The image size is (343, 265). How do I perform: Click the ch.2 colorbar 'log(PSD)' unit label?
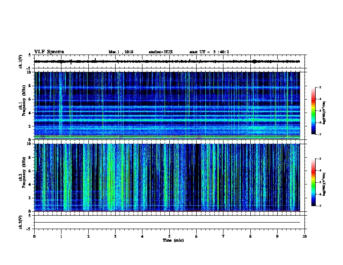(324, 184)
